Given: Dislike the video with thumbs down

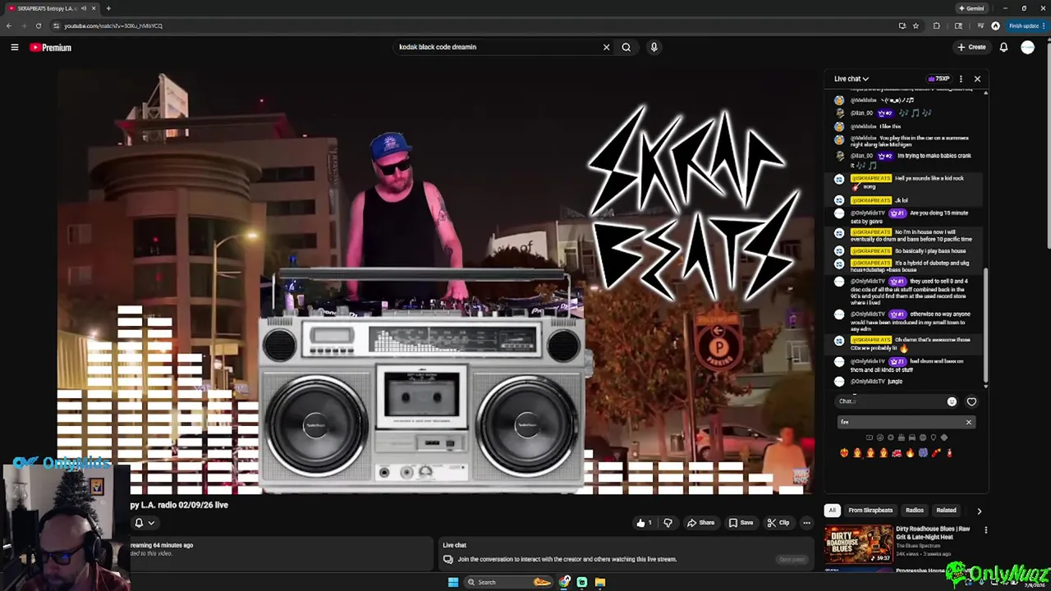Looking at the screenshot, I should click(x=668, y=523).
